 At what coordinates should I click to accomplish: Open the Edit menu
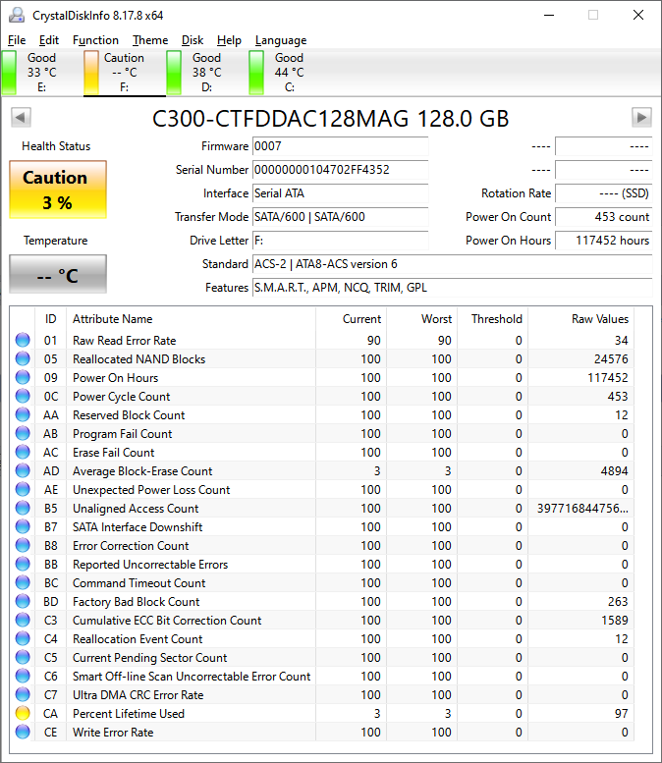pyautogui.click(x=49, y=40)
